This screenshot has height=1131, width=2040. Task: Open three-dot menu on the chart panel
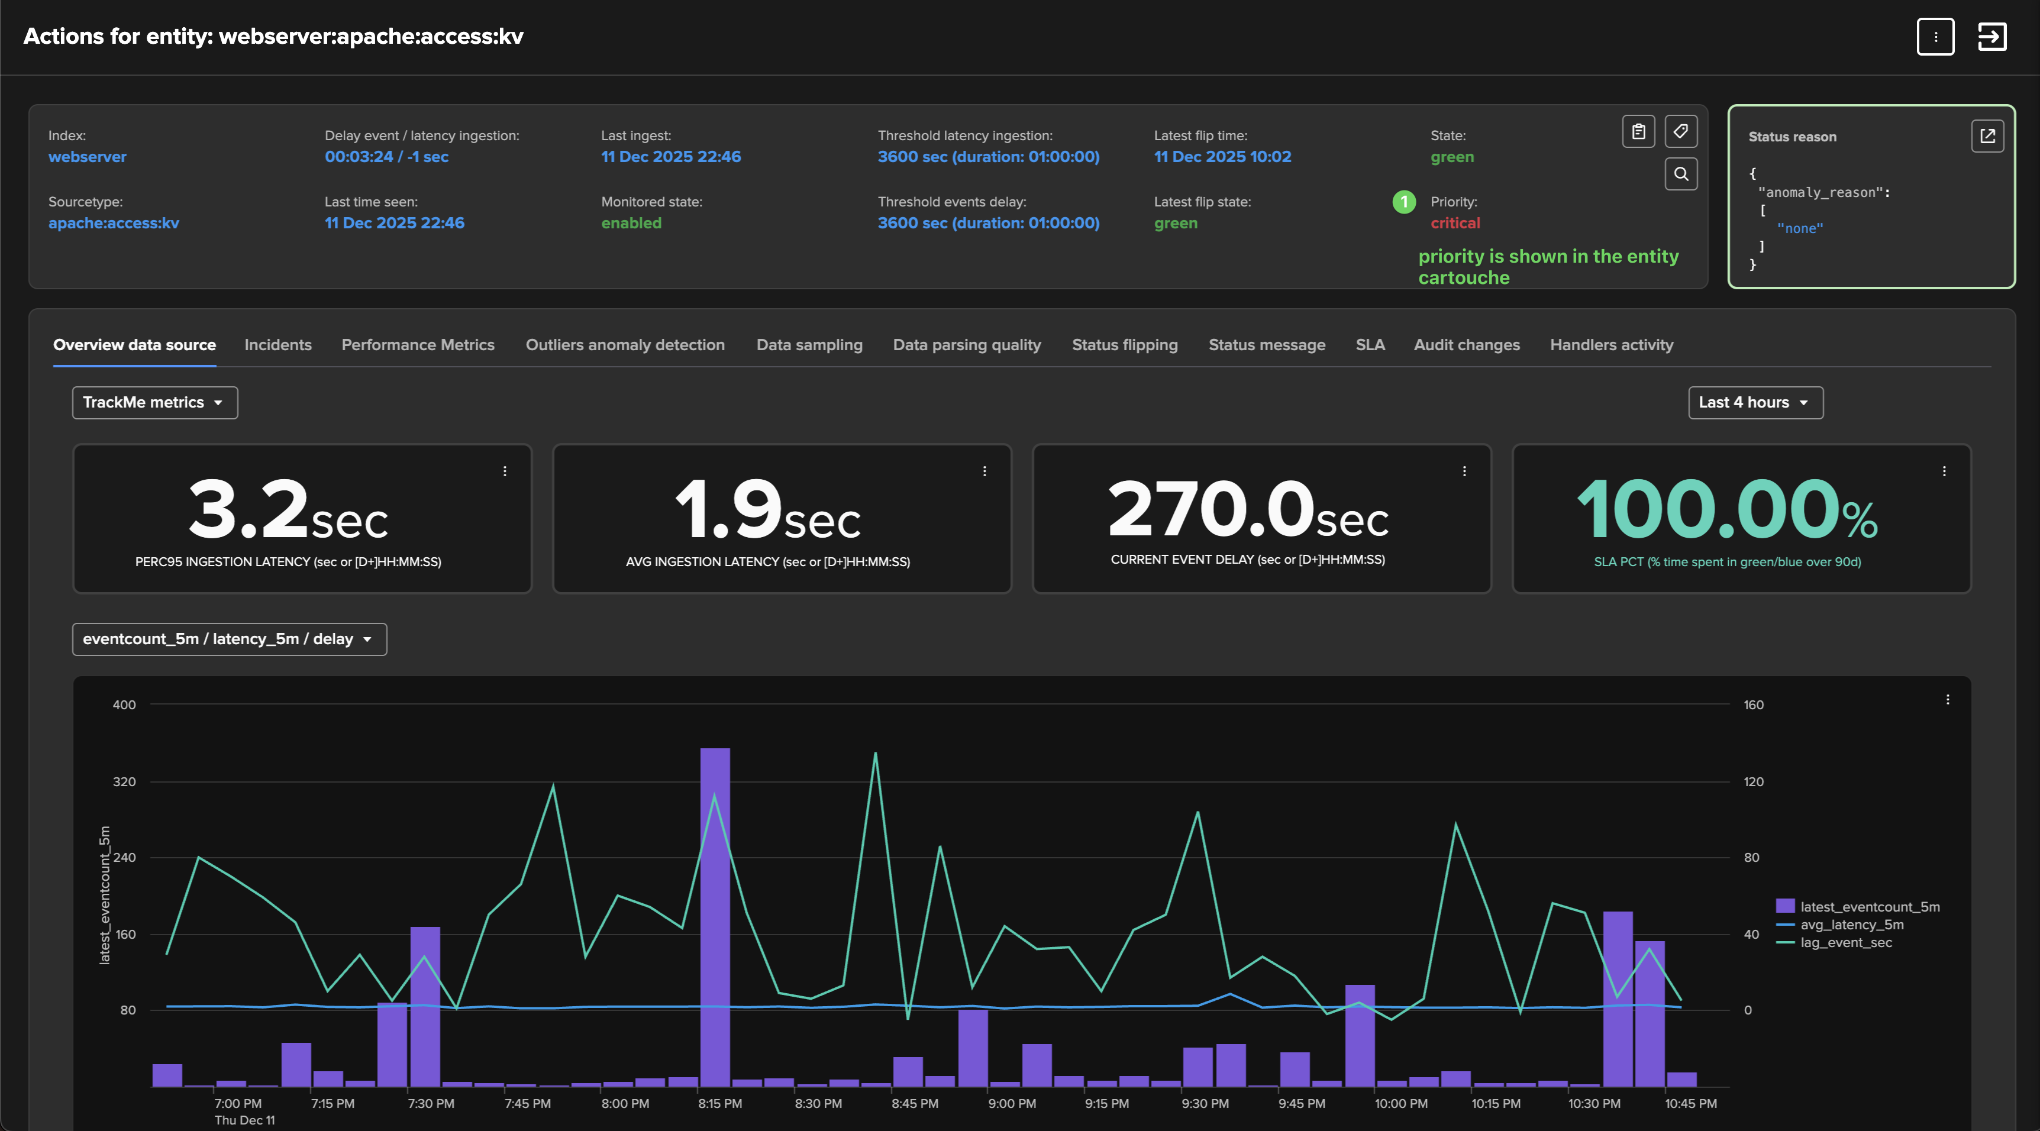1947,699
